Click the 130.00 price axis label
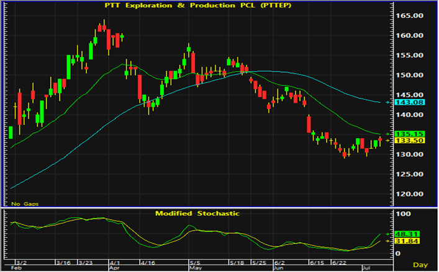This screenshot has height=272, width=439. [409, 154]
